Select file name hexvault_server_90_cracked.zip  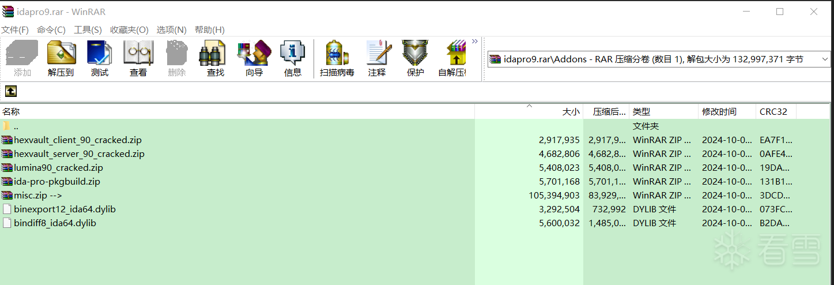[x=80, y=153]
